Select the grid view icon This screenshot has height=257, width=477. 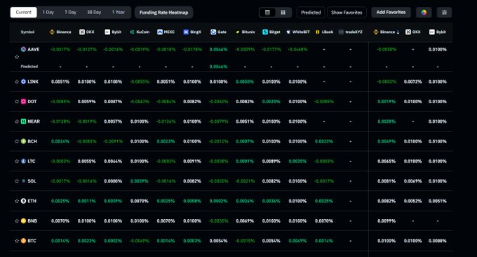283,13
